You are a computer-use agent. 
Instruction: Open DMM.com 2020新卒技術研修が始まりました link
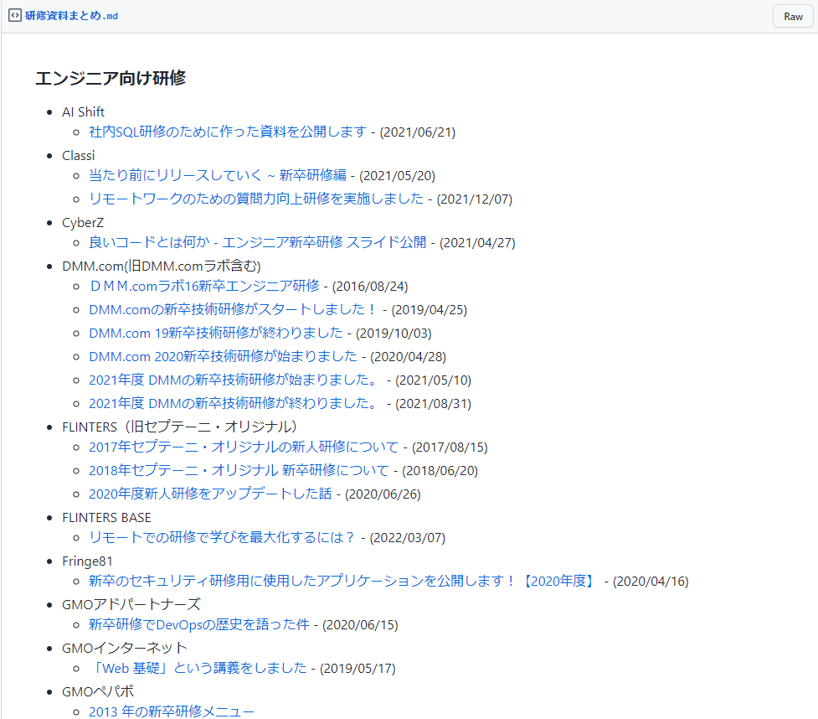coord(224,357)
